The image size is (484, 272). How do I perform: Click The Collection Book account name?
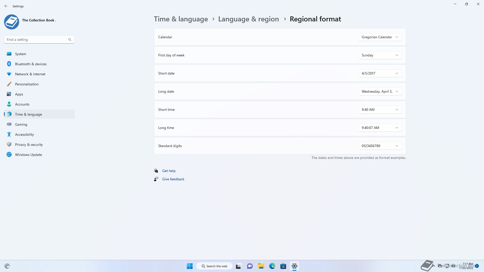tap(39, 20)
